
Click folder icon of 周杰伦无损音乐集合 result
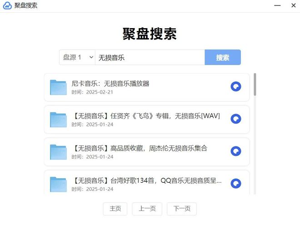(58, 152)
